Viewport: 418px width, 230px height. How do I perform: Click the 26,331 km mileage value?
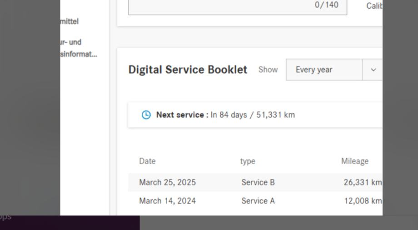(x=363, y=182)
